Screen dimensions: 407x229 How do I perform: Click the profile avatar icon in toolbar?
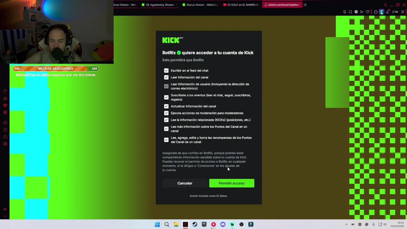[x=382, y=12]
